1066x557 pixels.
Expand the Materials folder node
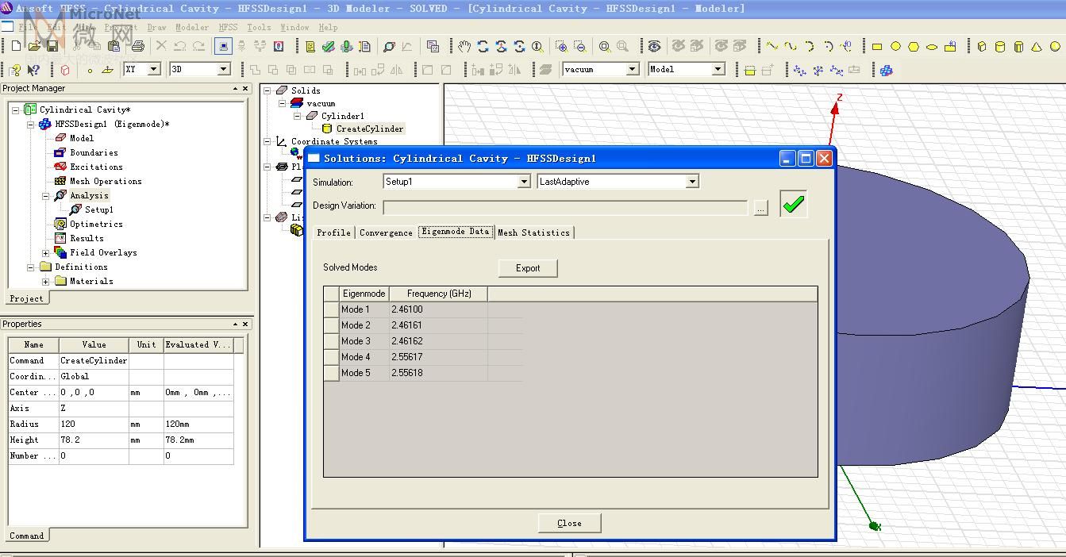coord(46,281)
